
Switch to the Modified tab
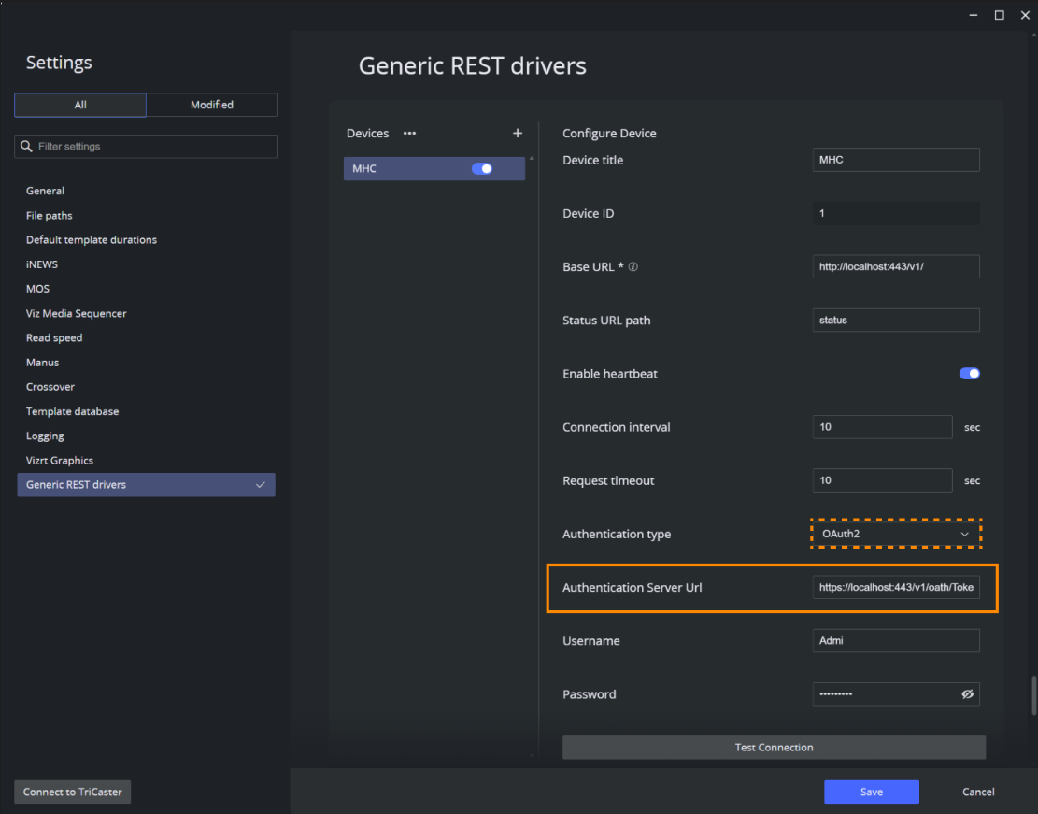tap(212, 105)
